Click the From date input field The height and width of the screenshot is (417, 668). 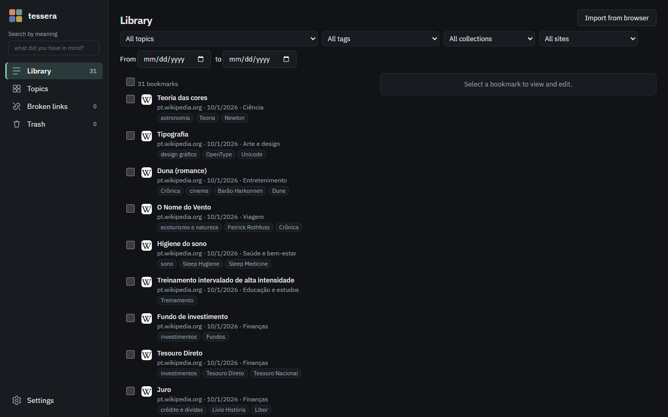coord(174,59)
